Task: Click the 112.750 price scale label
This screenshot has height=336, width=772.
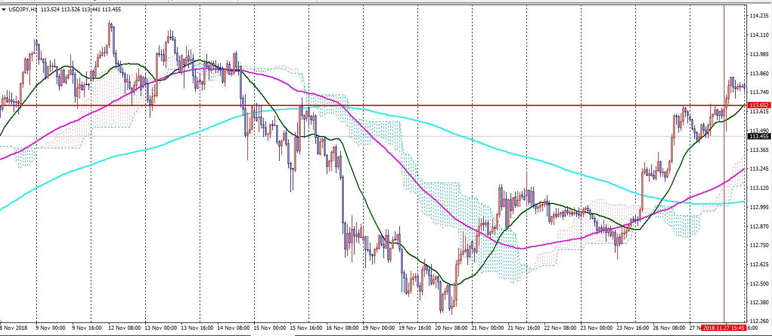Action: click(x=759, y=245)
